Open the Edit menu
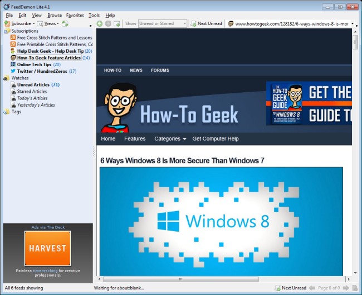This screenshot has width=362, height=295. click(22, 15)
